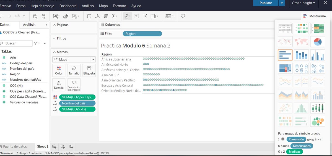Choose histogram chart in Mostrarme
This screenshot has width=332, height=156.
coord(301,108)
